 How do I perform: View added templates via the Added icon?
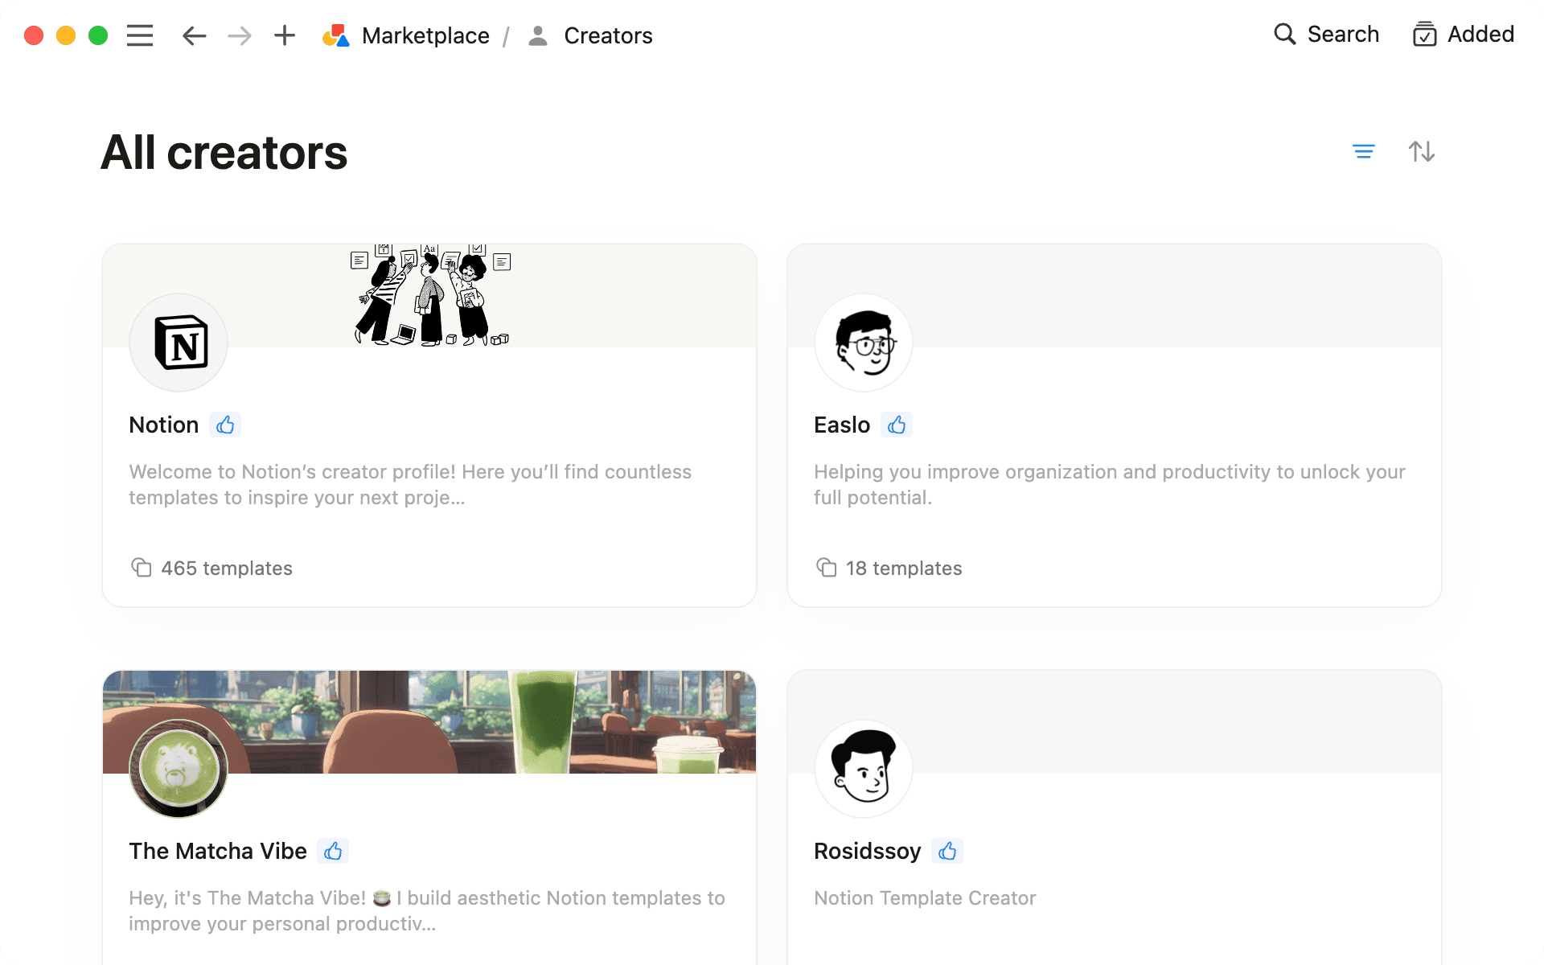coord(1426,35)
